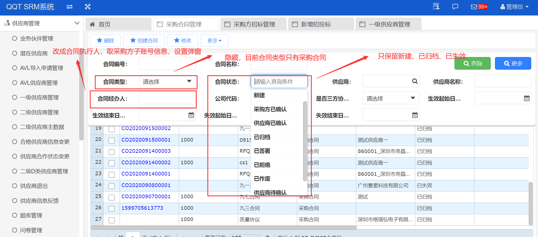Focus the 合同状态 search input
Image resolution: width=538 pixels, height=237 pixels.
tap(279, 81)
